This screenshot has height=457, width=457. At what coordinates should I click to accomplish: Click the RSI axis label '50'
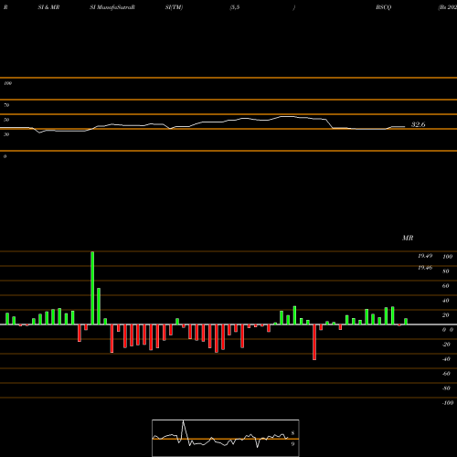pos(6,120)
